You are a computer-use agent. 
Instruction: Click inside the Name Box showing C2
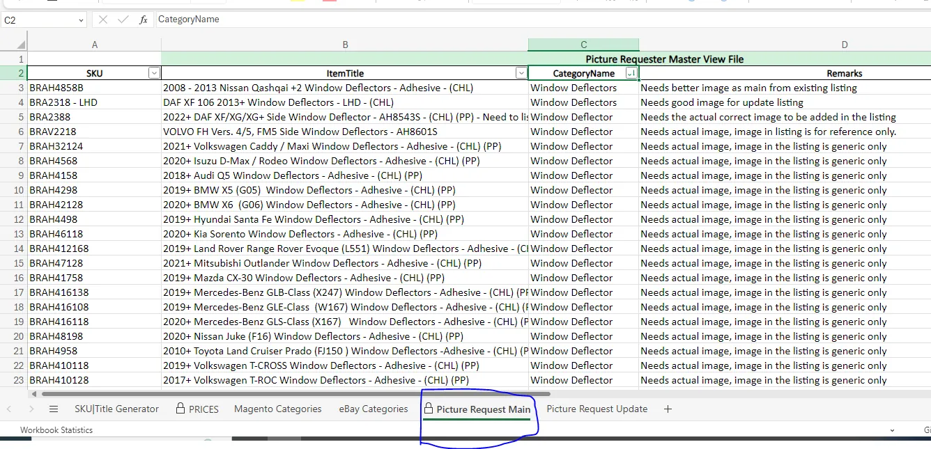(x=38, y=20)
